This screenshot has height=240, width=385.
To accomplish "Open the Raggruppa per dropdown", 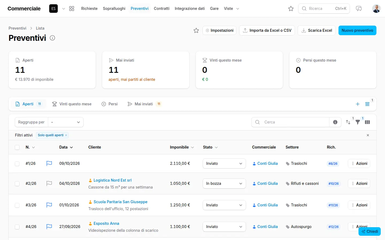I will (66, 122).
